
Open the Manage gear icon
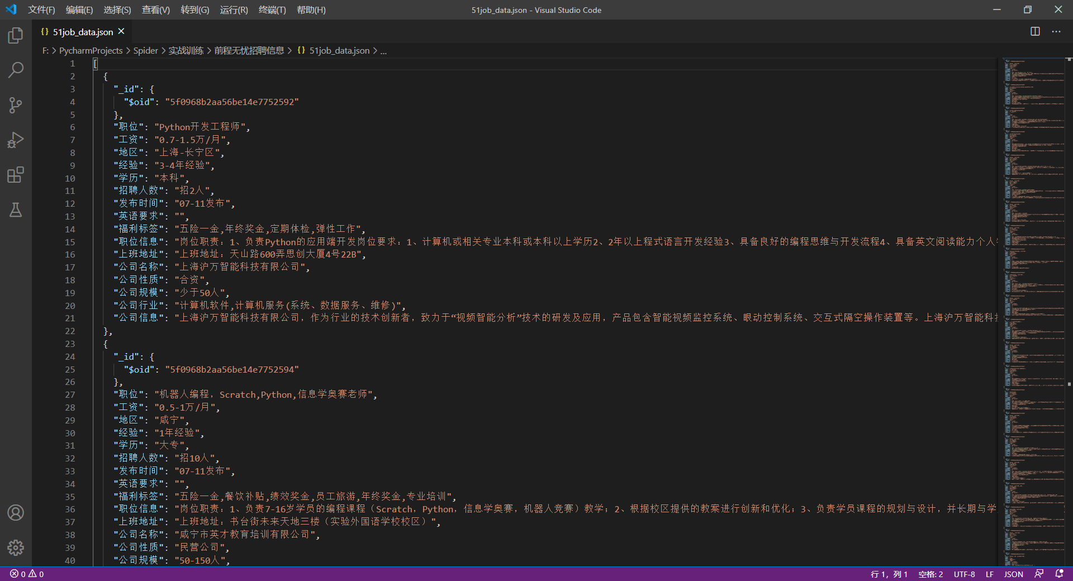point(16,547)
